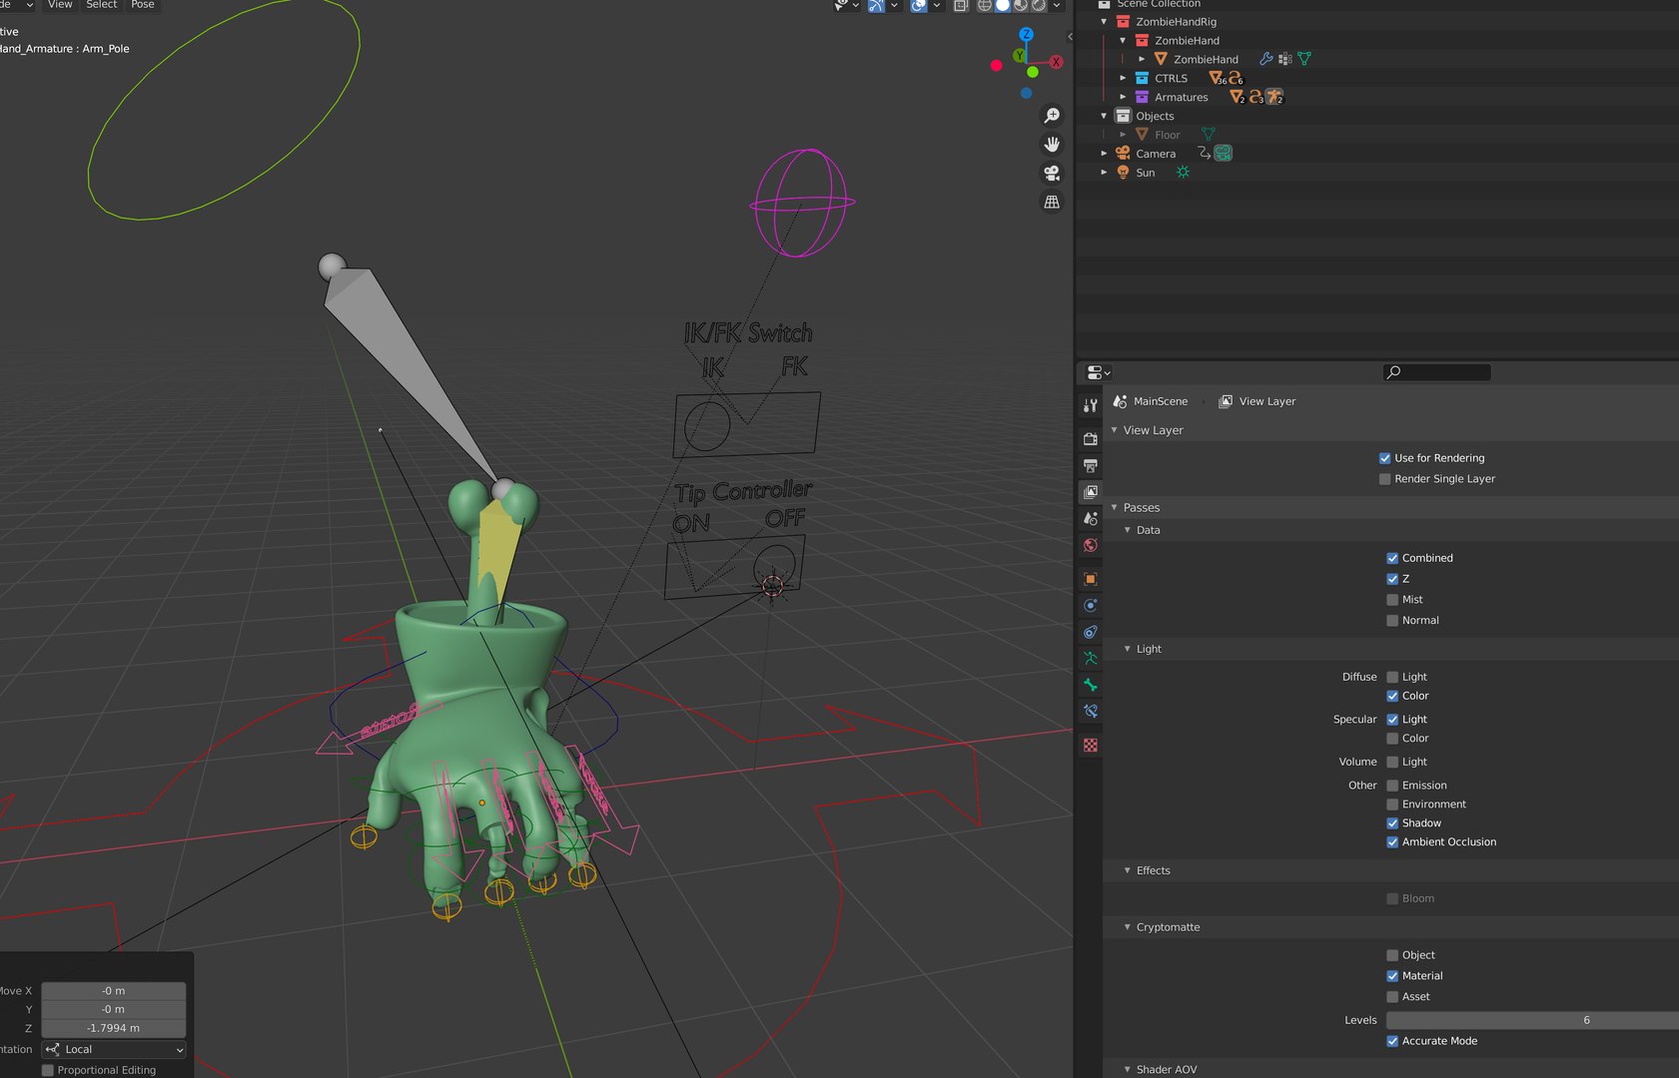Adjust the Cryptomatte Levels slider

click(x=1532, y=1020)
